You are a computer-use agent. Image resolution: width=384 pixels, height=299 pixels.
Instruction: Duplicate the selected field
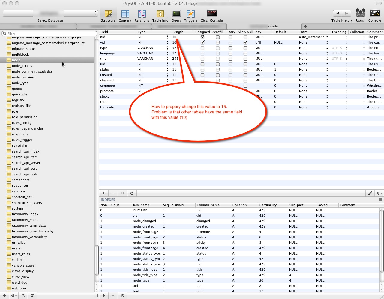pyautogui.click(x=123, y=193)
